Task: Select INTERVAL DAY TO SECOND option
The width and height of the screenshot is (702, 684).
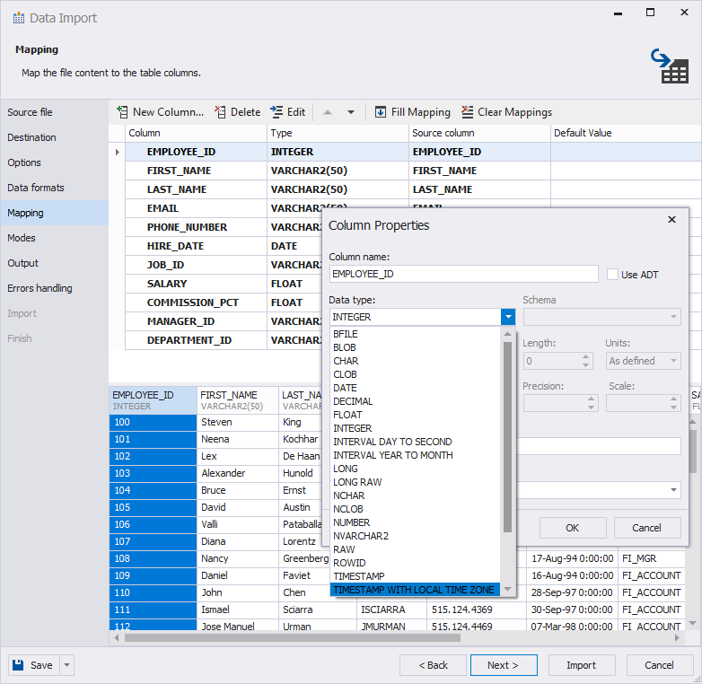Action: click(x=415, y=442)
